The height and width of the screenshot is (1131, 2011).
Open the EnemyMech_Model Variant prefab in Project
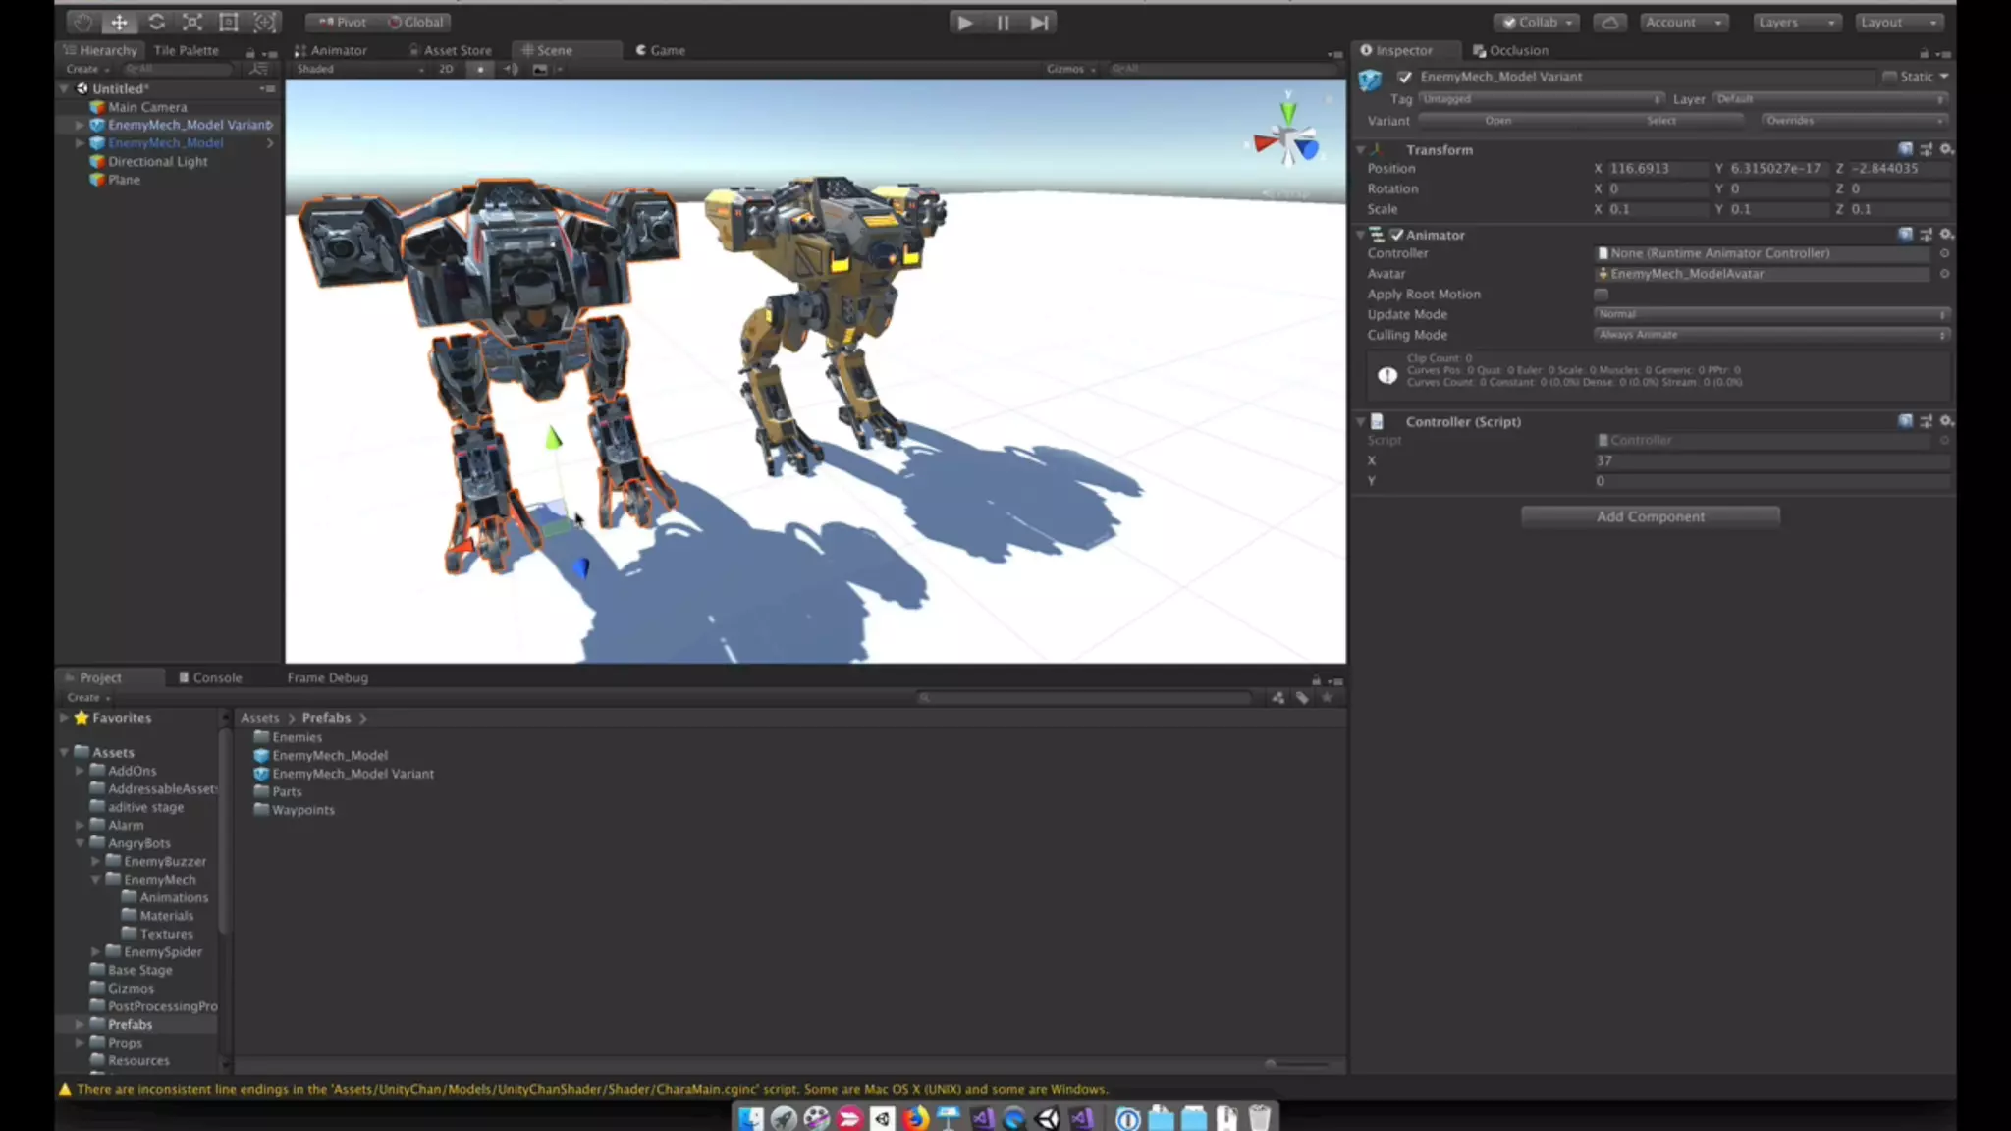tap(352, 774)
